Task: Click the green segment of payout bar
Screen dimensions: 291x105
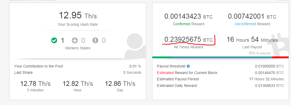Action: [162, 57]
